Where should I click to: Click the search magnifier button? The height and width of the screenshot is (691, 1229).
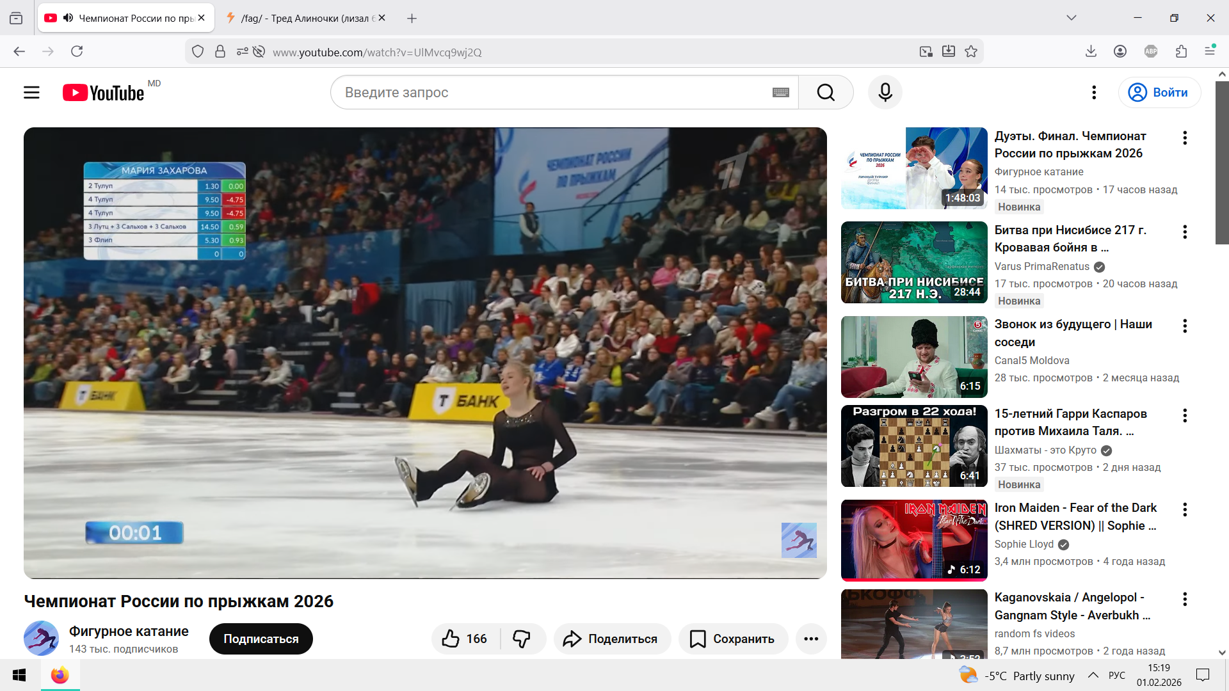click(x=826, y=93)
